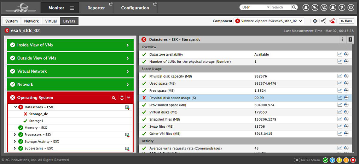
Task: Switch to the Virtual tab
Action: coord(51,21)
